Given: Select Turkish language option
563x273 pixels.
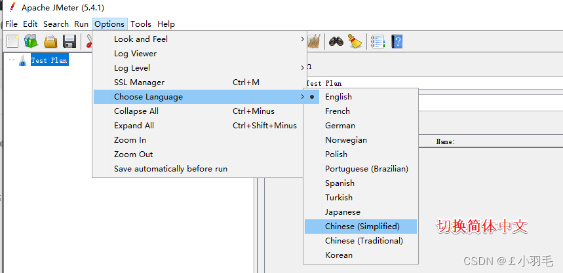Looking at the screenshot, I should 361,198.
